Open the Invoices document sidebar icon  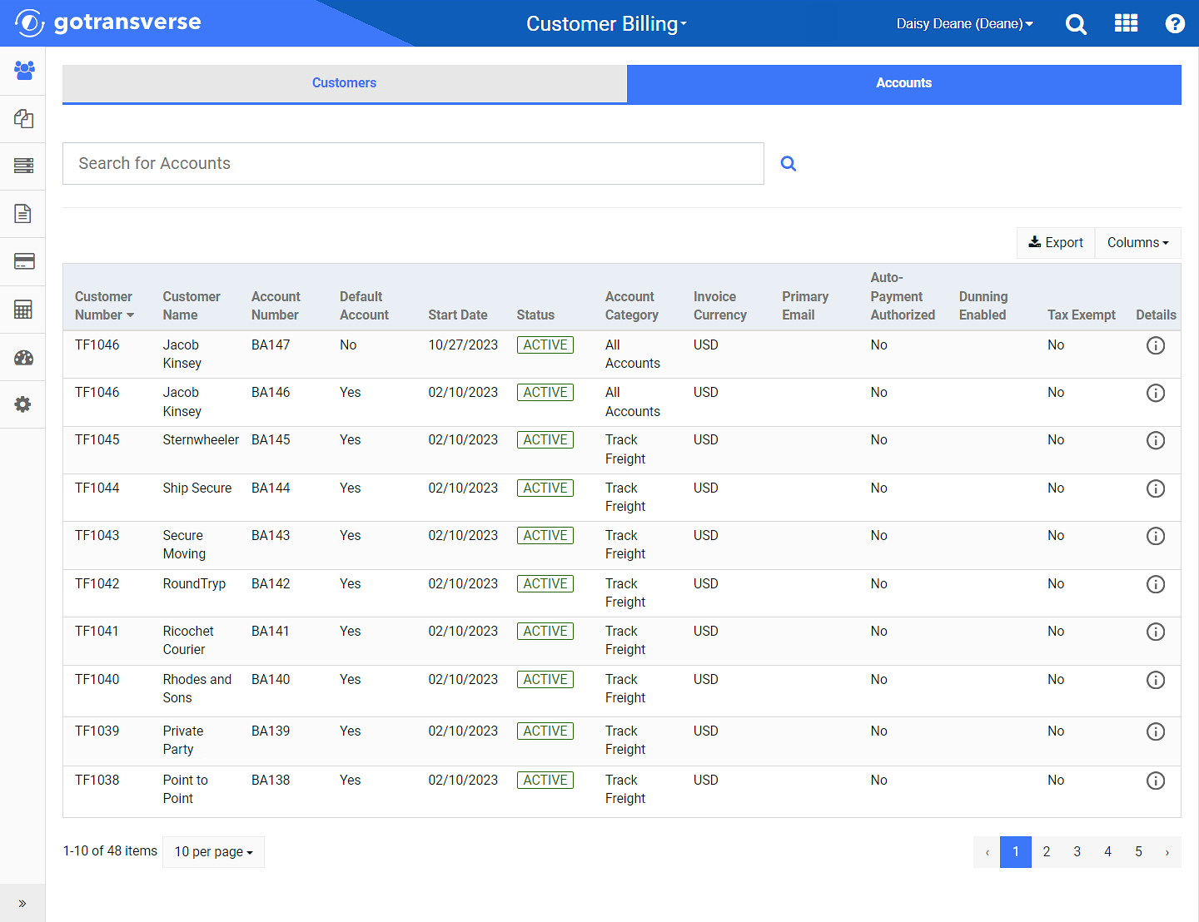(x=23, y=214)
